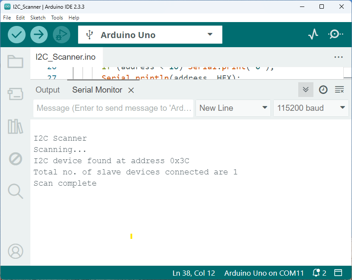Image resolution: width=352 pixels, height=280 pixels.
Task: Click the 'Total no. of slave devices' line
Action: pos(136,172)
